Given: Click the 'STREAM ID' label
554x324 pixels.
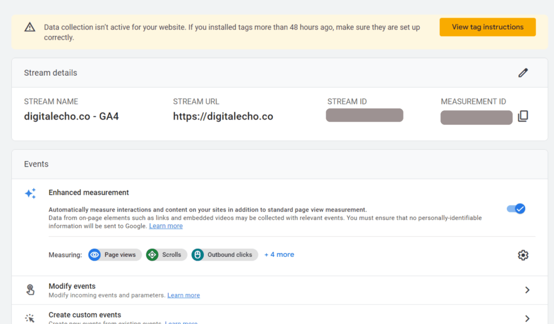Looking at the screenshot, I should [x=347, y=102].
